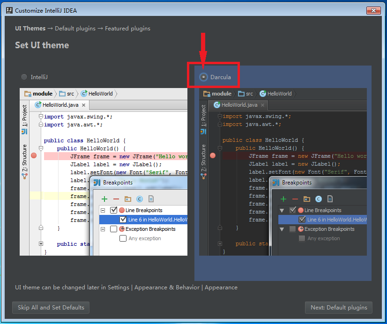Collapse the Line Breakpoints tree node
The image size is (387, 324).
(x=282, y=210)
